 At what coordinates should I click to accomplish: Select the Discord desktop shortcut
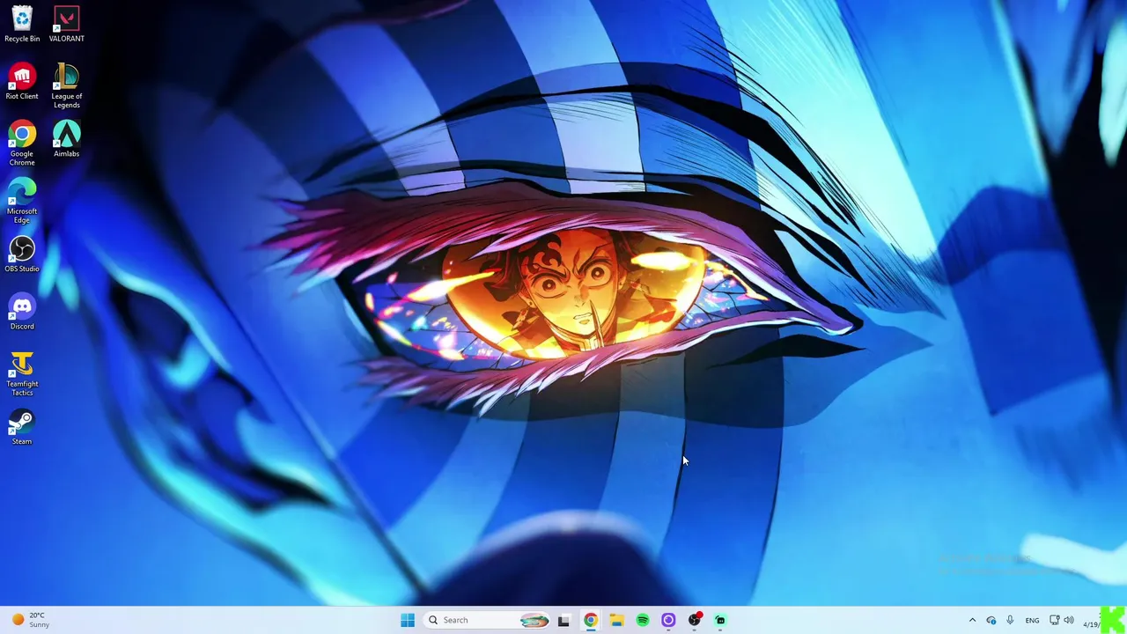pos(22,312)
